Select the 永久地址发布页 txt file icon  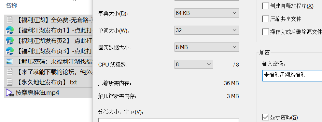tap(9, 82)
